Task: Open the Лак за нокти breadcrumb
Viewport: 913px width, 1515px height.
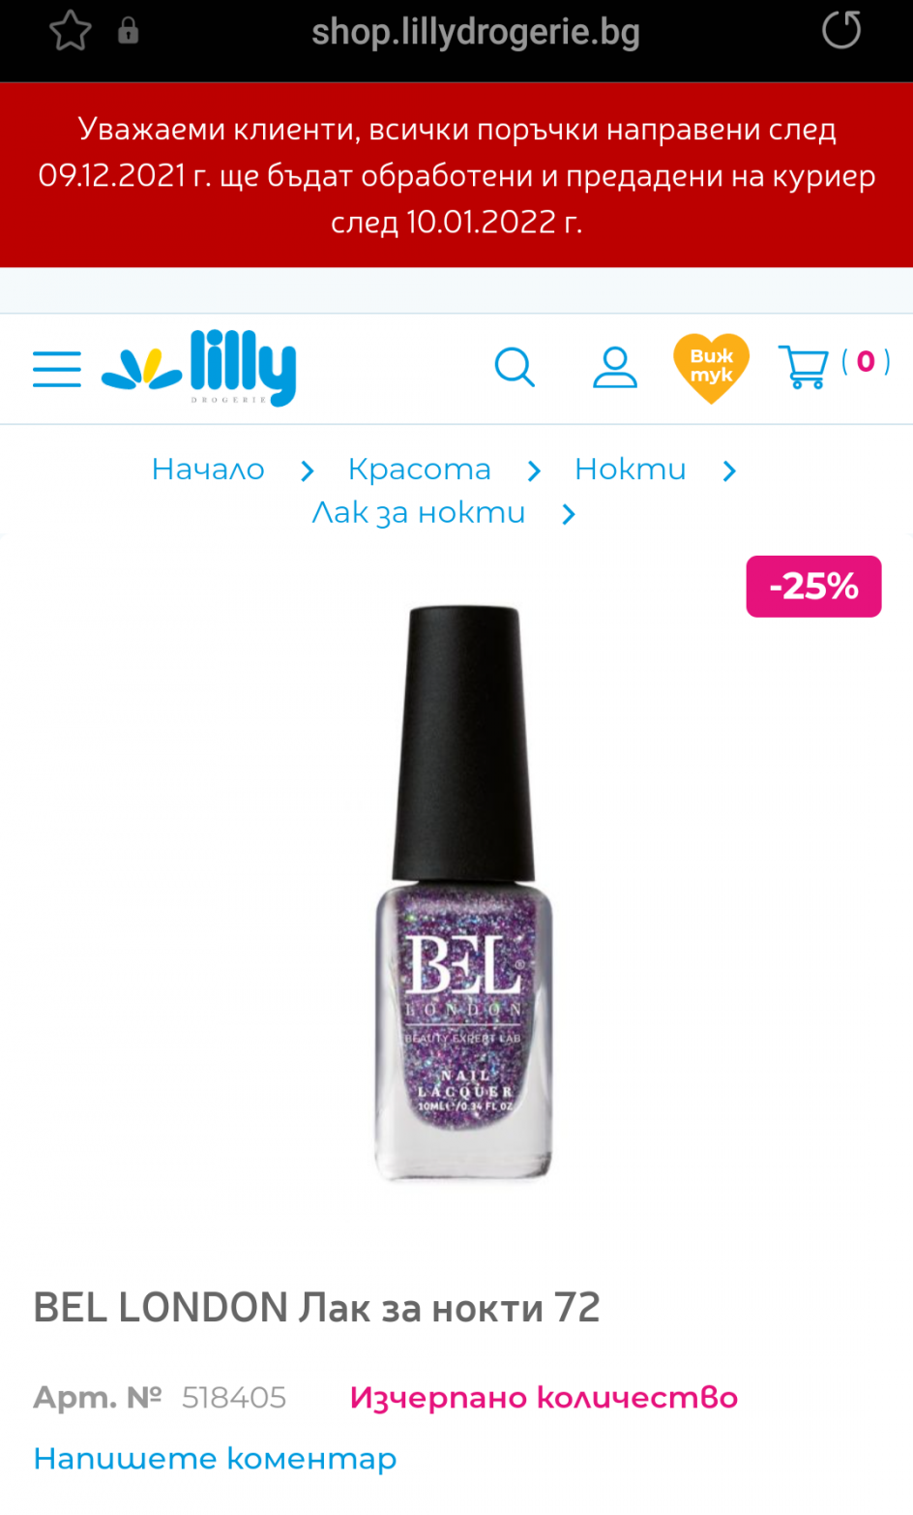Action: pyautogui.click(x=419, y=513)
